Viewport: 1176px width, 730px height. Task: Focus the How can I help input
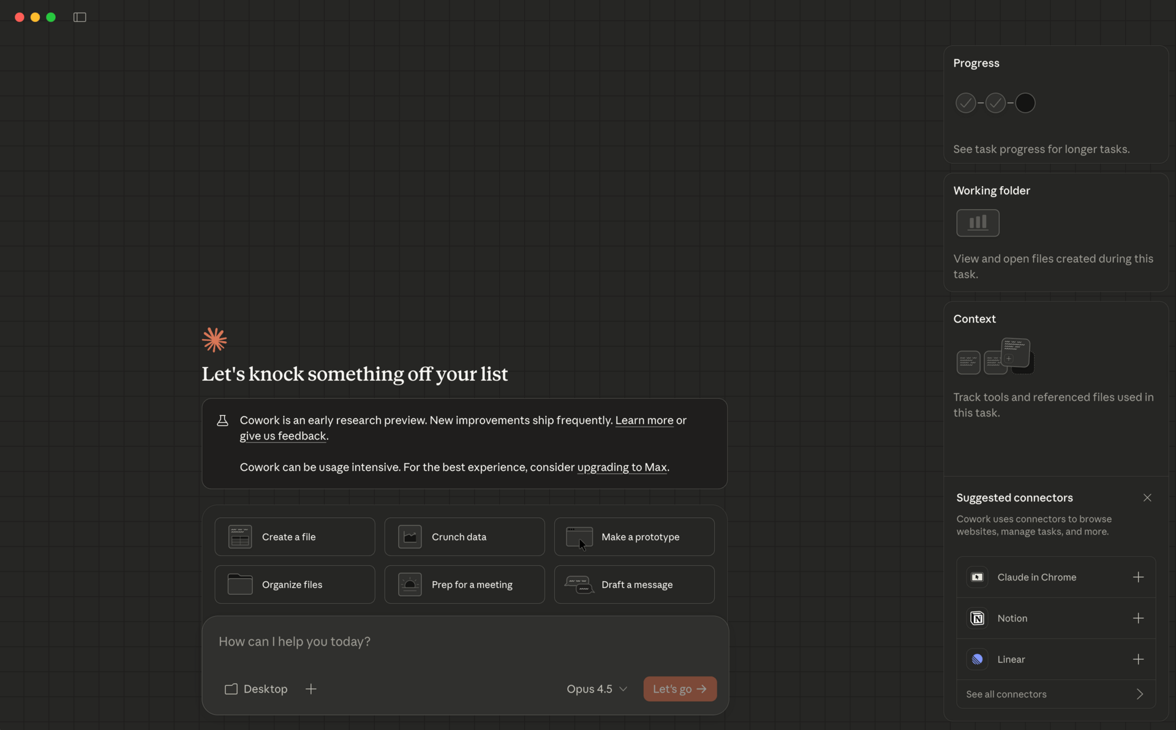[464, 642]
